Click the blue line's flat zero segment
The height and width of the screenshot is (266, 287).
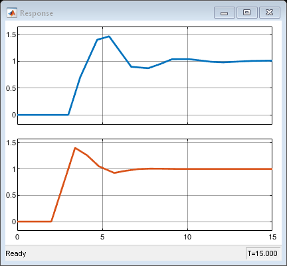(x=43, y=115)
